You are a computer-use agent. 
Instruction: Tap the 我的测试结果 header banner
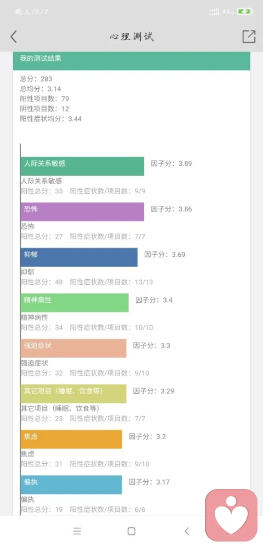131,61
